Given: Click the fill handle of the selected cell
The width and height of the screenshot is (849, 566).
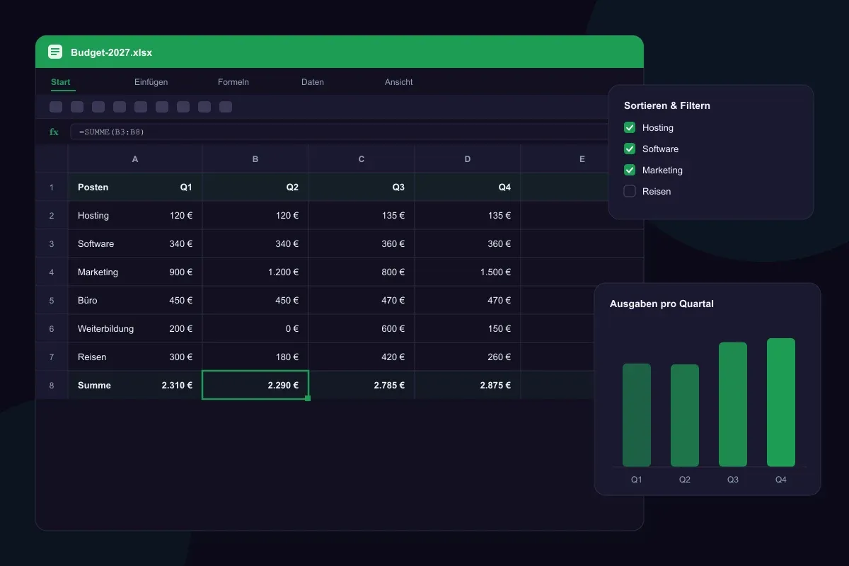Looking at the screenshot, I should (x=308, y=398).
